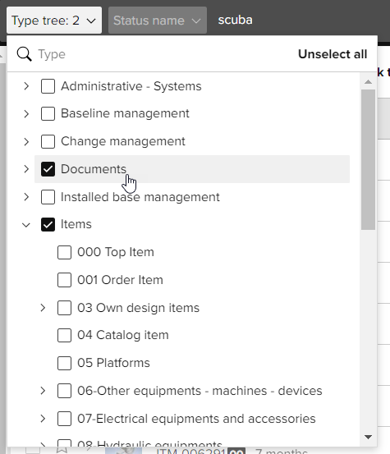Expand 07-Electrical equipments and accessories
Viewport: 390px width, 454px height.
pyautogui.click(x=43, y=419)
